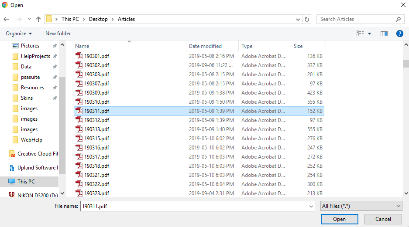This screenshot has width=409, height=227.
Task: Go up one folder level
Action: [38, 19]
